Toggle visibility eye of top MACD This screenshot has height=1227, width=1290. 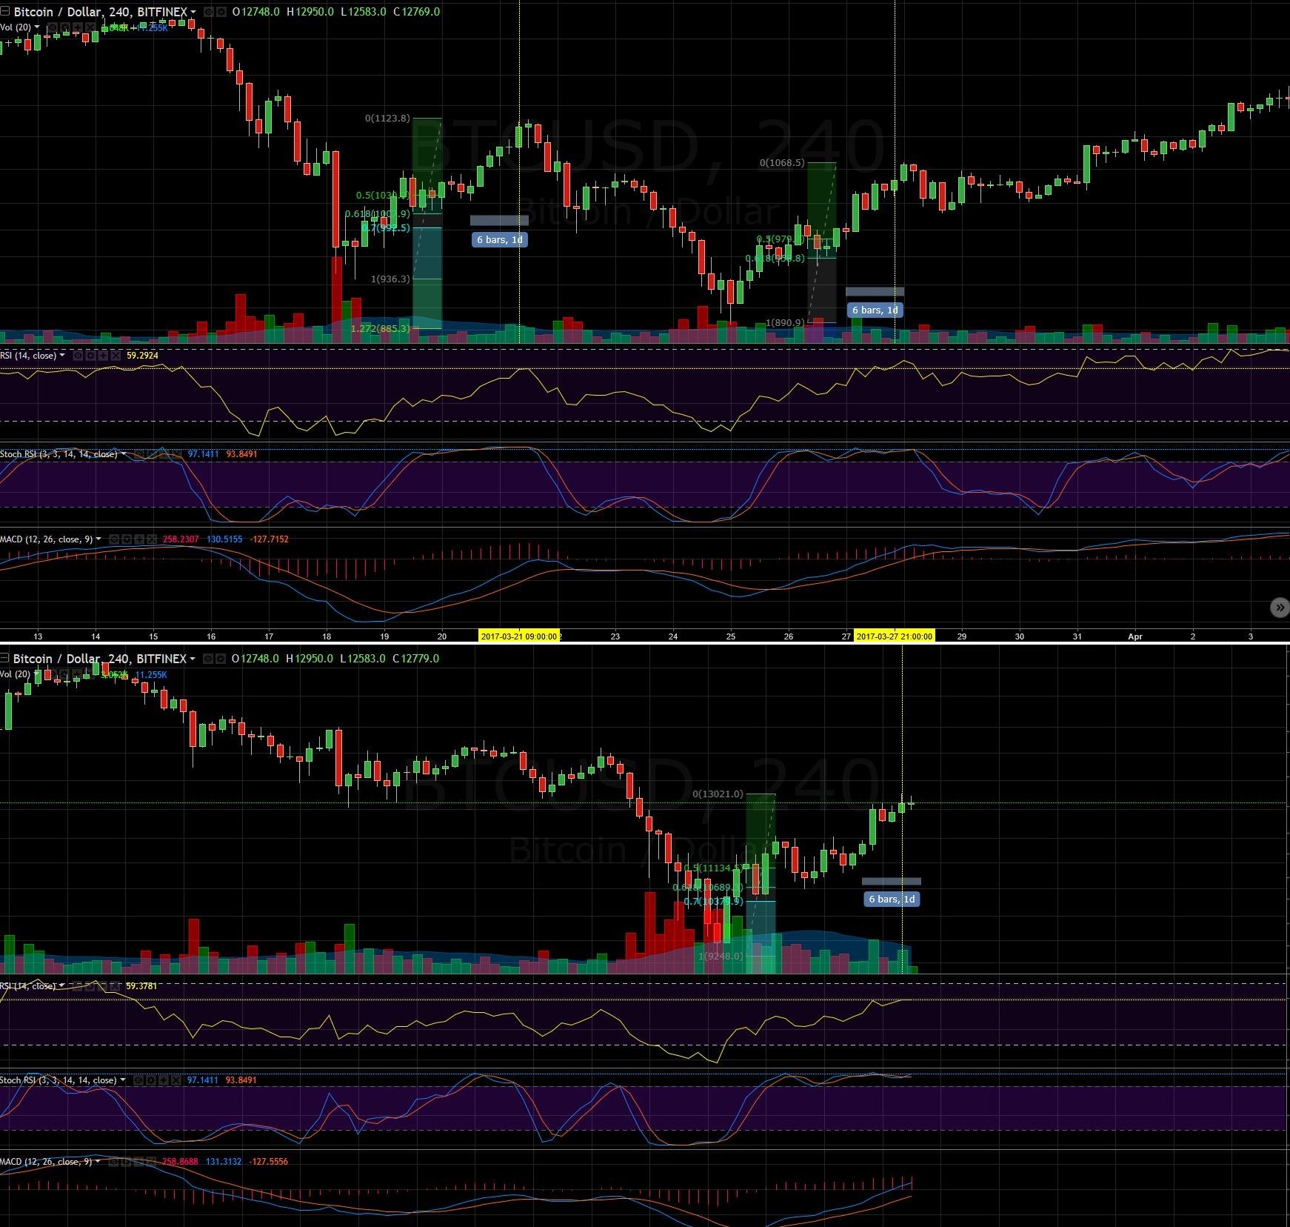[x=115, y=539]
